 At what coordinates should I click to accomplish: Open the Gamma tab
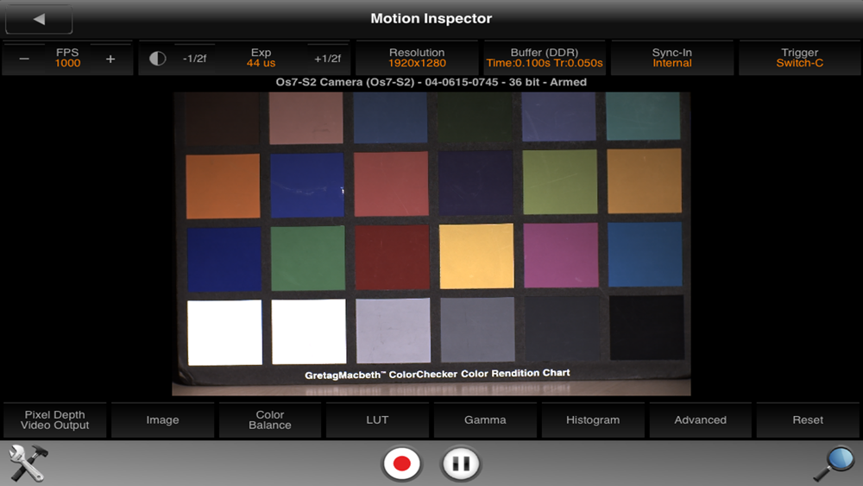(485, 420)
